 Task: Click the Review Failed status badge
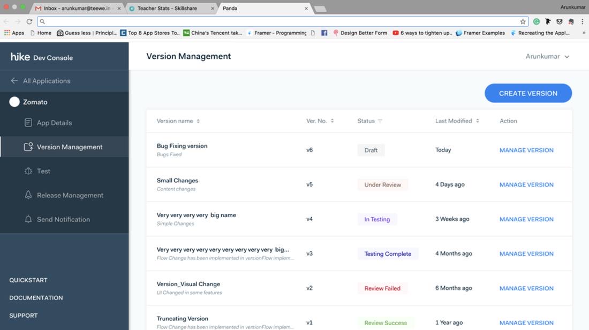point(382,288)
